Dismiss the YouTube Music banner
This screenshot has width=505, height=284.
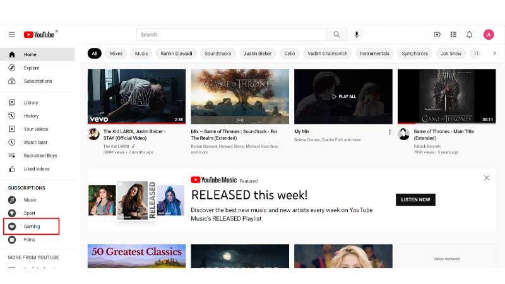tap(486, 178)
